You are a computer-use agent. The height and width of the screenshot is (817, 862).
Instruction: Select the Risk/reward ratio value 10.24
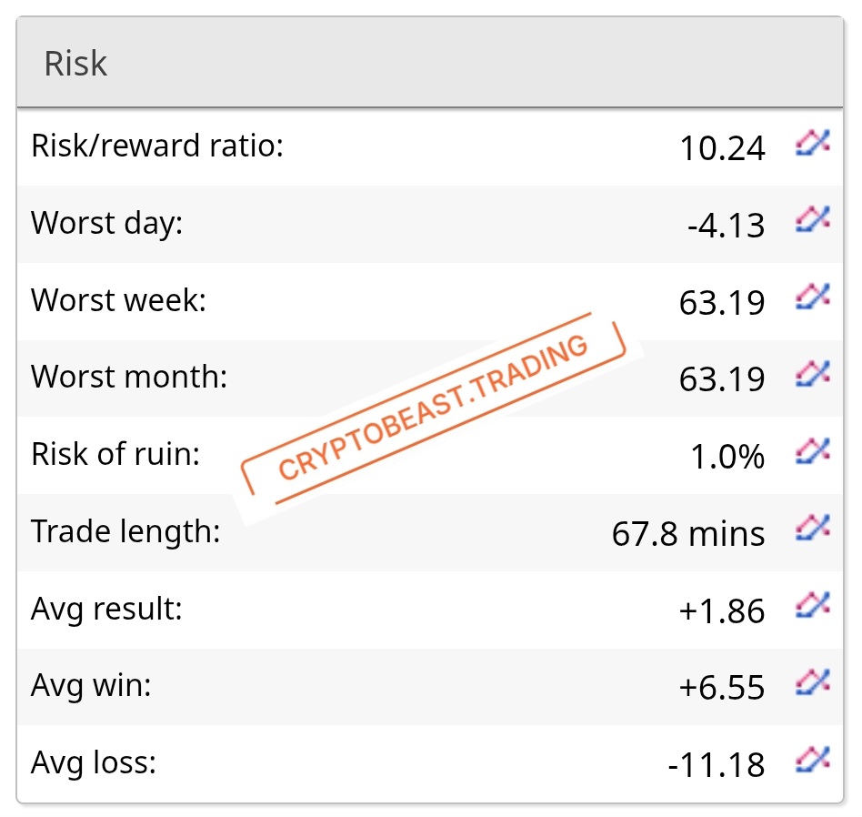pos(722,148)
